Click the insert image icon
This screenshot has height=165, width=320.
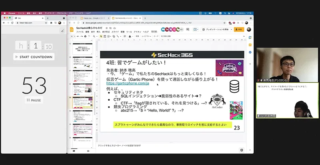[x=108, y=36]
